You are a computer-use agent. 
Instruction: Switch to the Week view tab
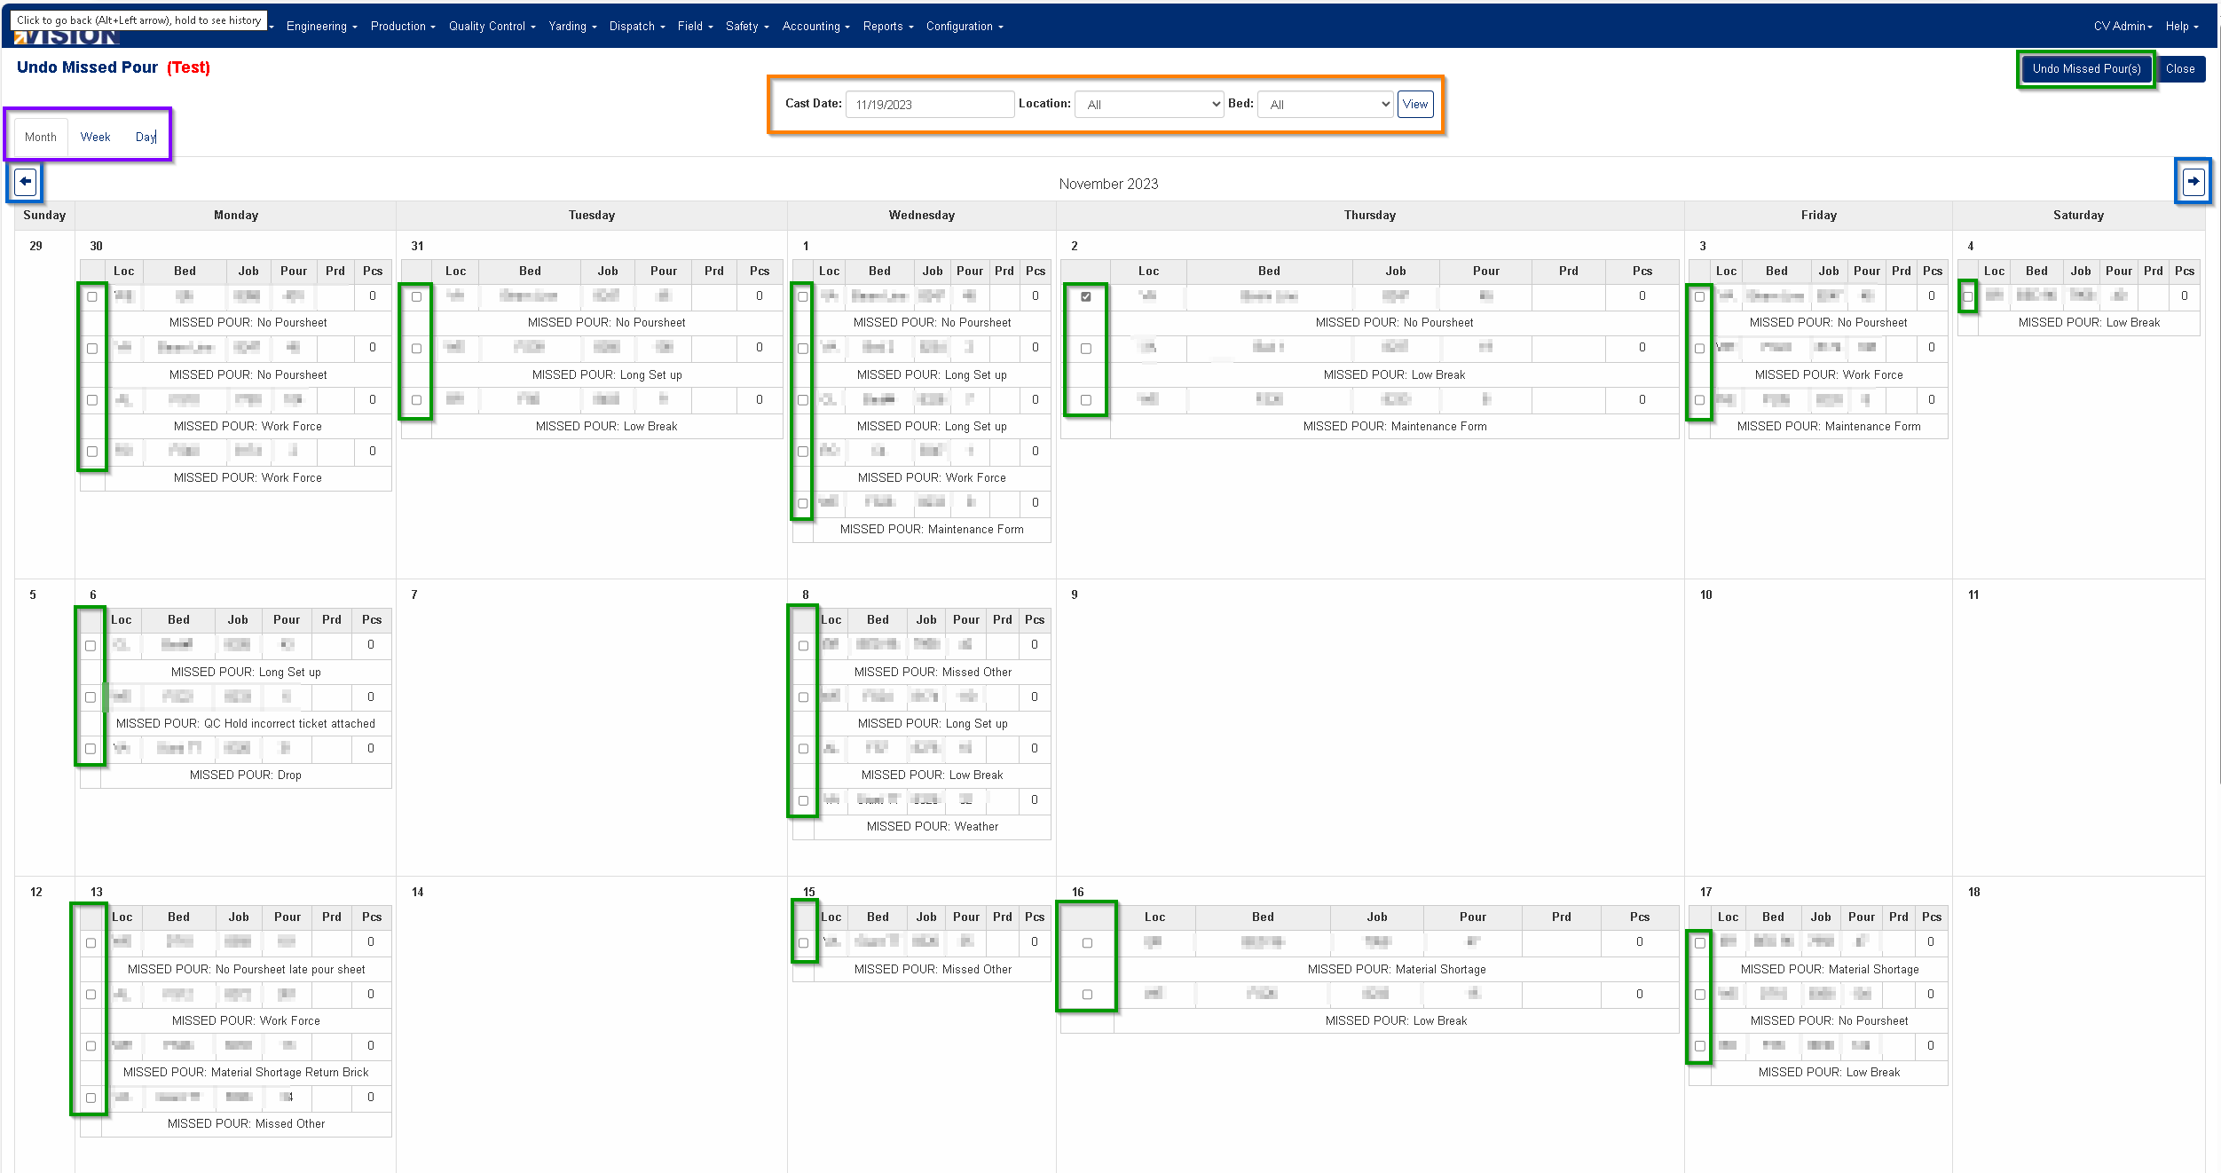(95, 137)
